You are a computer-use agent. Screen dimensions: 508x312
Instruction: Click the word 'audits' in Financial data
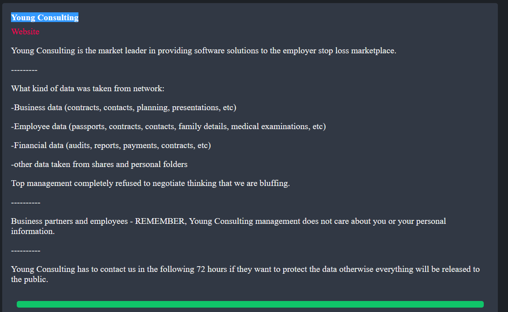click(x=78, y=145)
